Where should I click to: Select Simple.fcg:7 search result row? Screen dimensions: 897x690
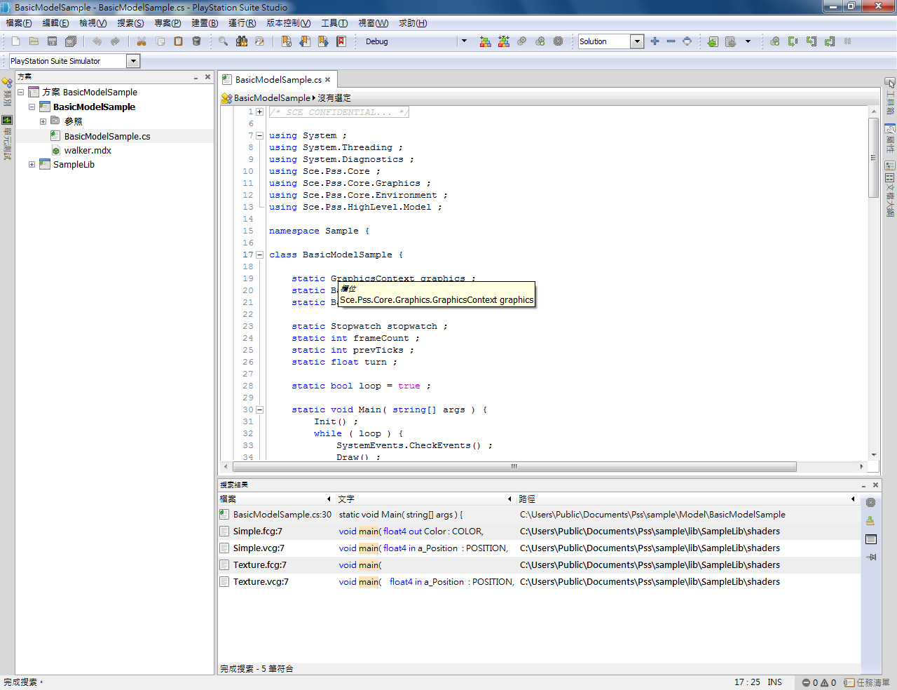point(539,531)
